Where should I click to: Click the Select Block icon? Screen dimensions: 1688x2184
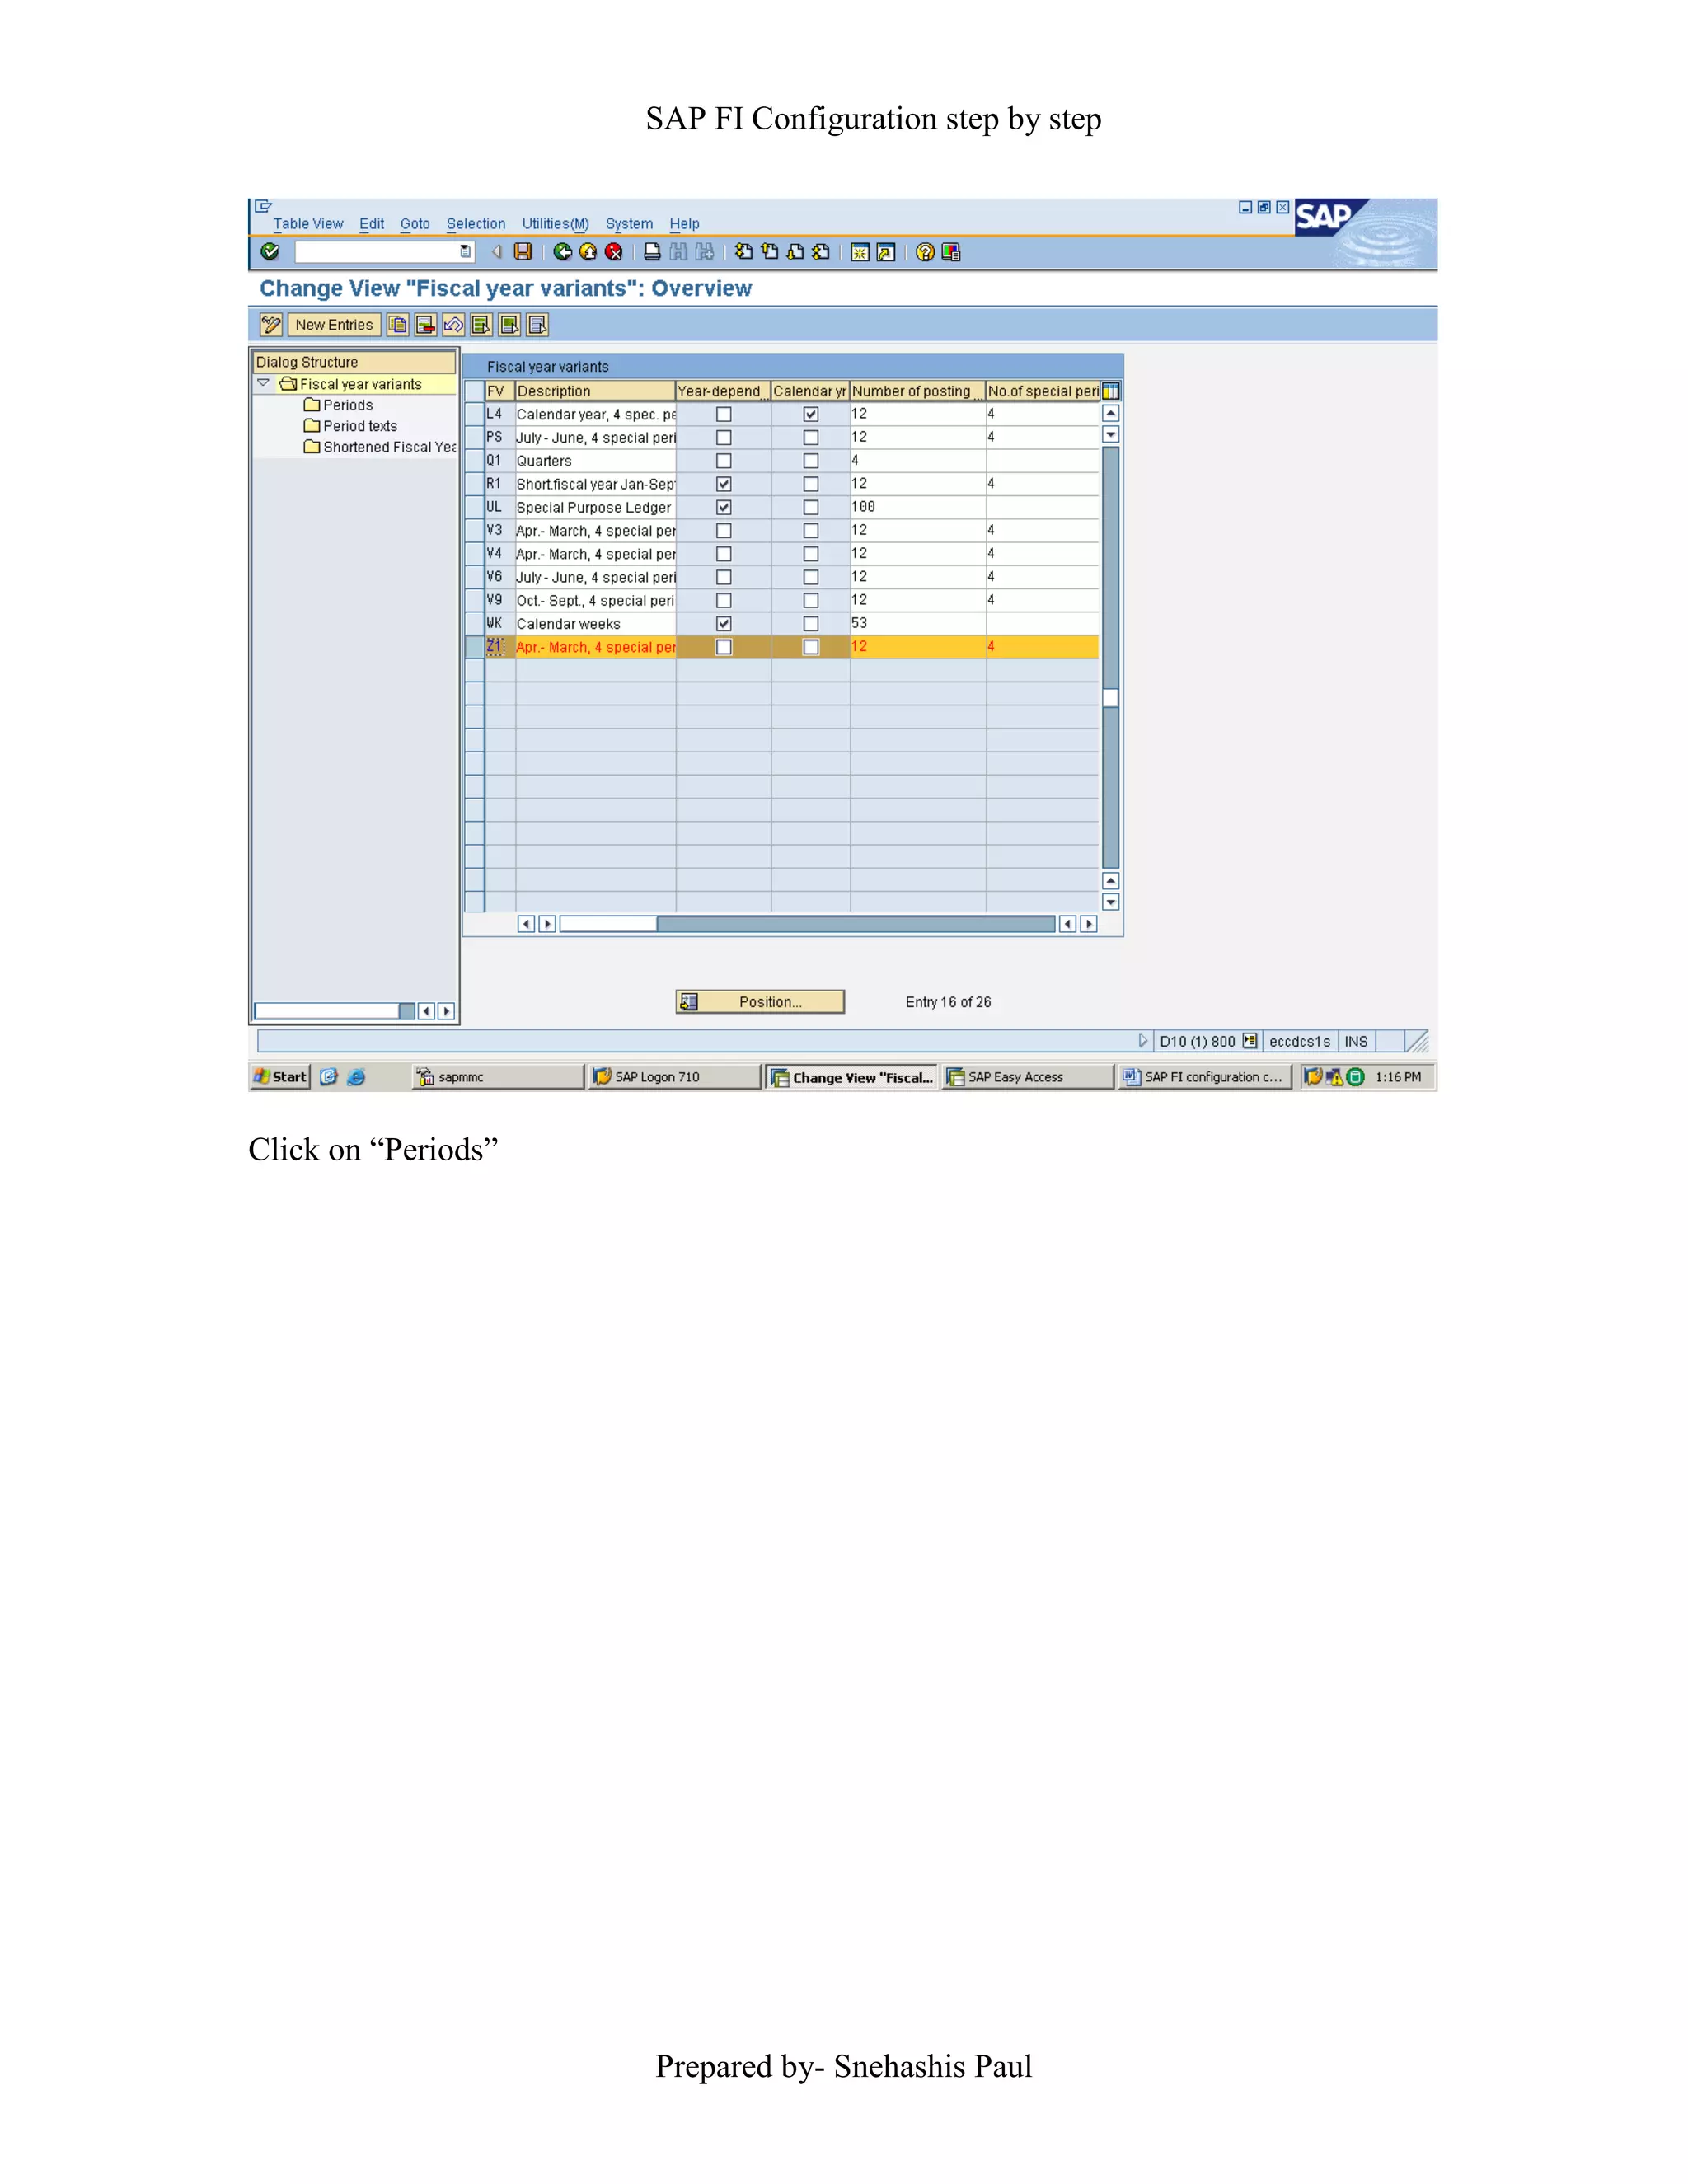510,325
